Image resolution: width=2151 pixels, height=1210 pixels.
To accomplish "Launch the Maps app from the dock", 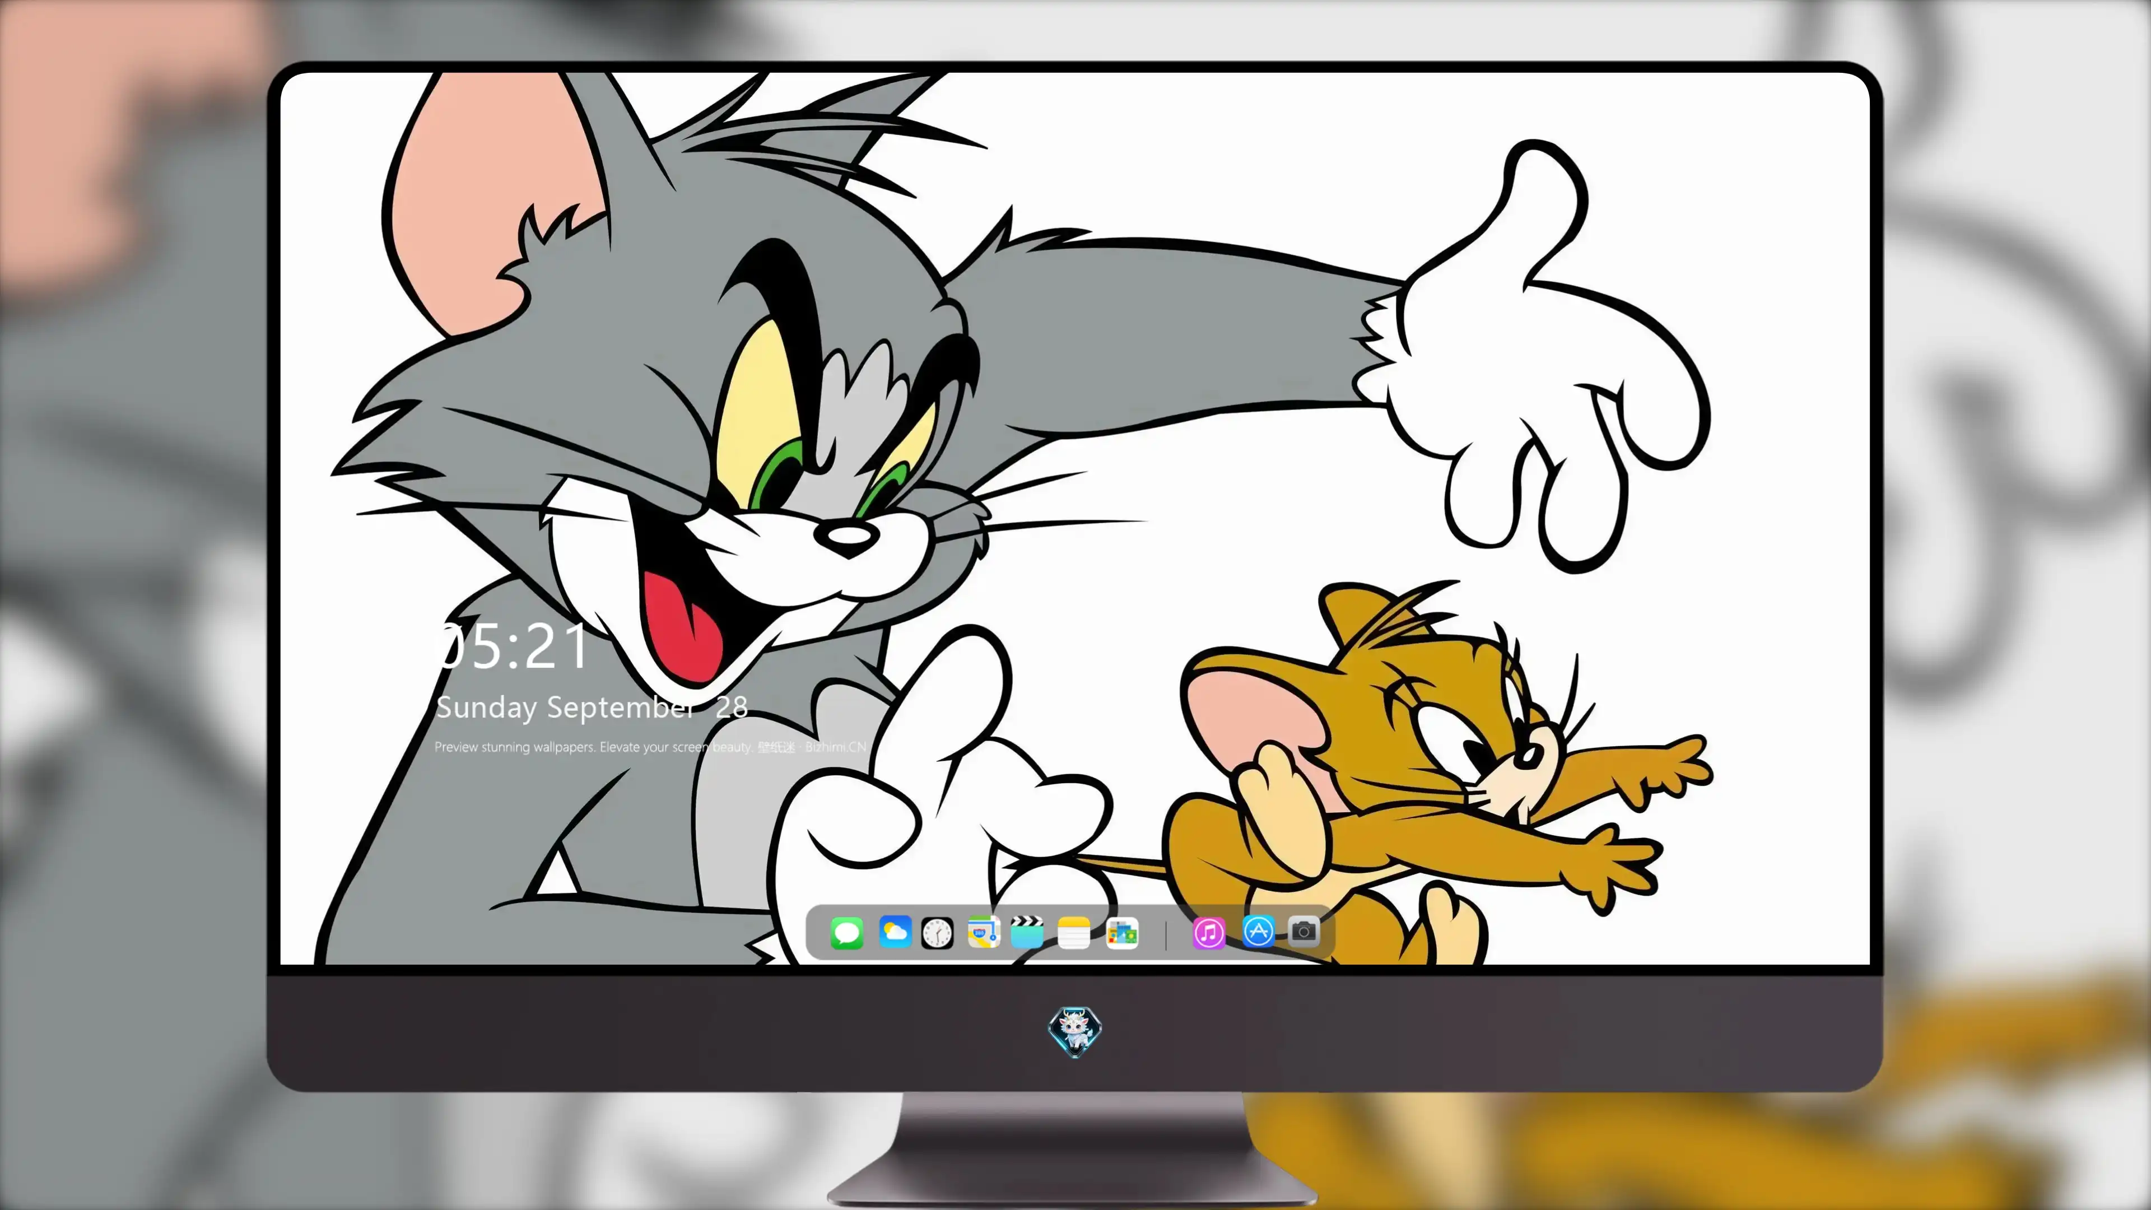I will tap(984, 932).
